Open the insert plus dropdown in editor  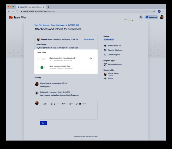[84, 104]
